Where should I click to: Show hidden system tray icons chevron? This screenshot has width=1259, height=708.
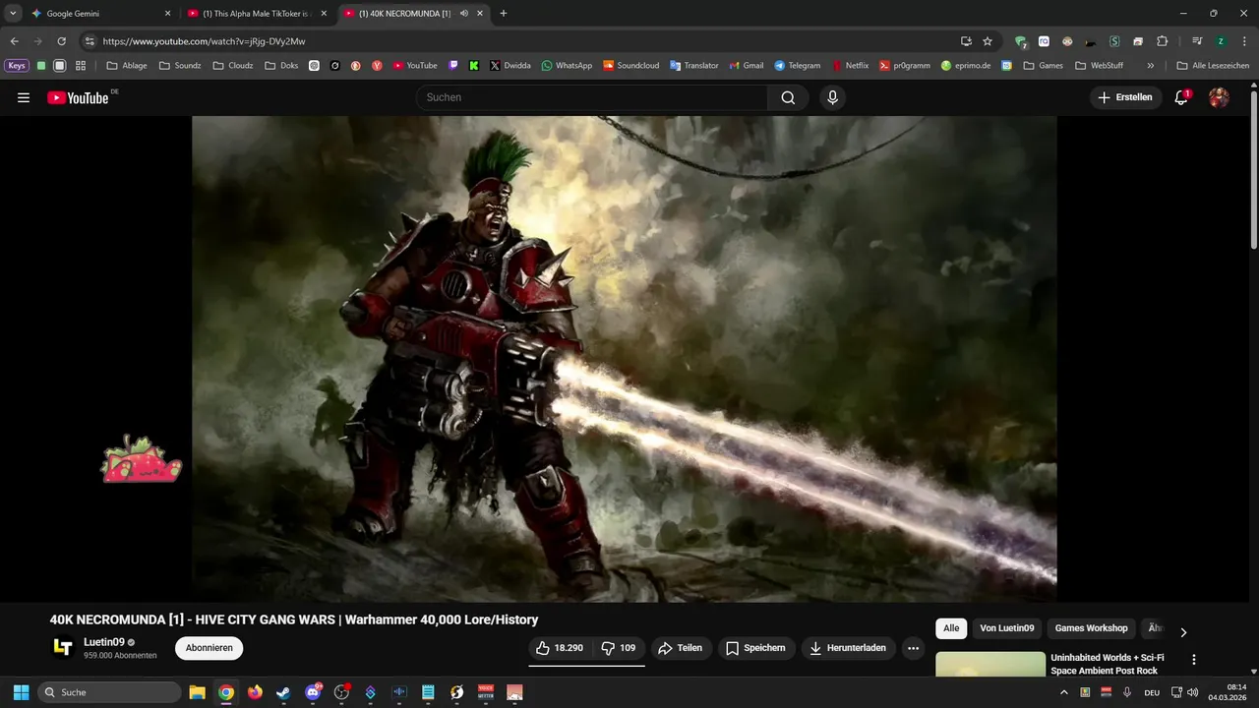(1063, 692)
